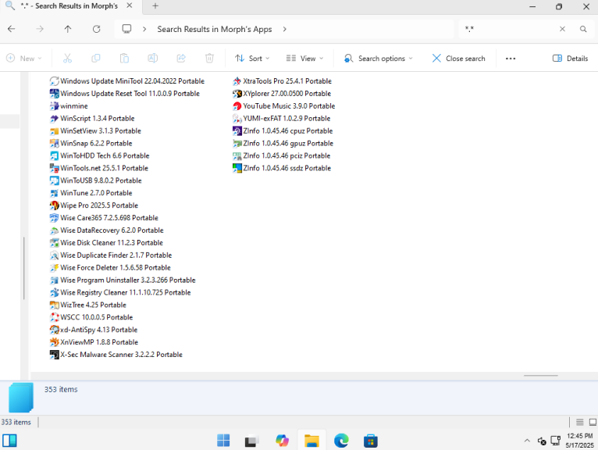
Task: Select WinToUSB 9.8.0.2 Portable icon
Action: coord(54,180)
